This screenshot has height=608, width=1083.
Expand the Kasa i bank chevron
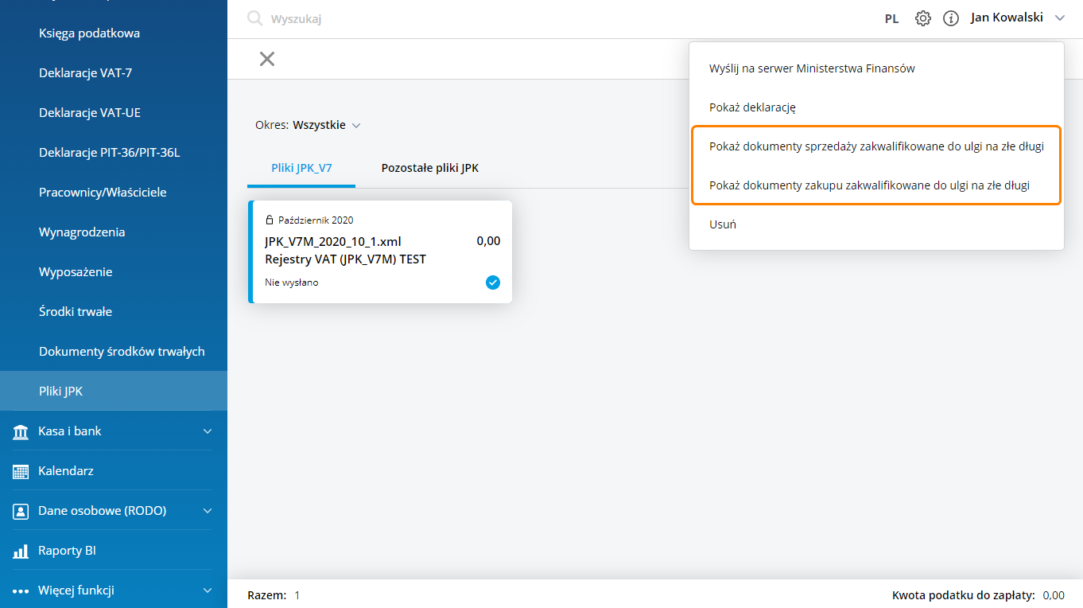(208, 431)
